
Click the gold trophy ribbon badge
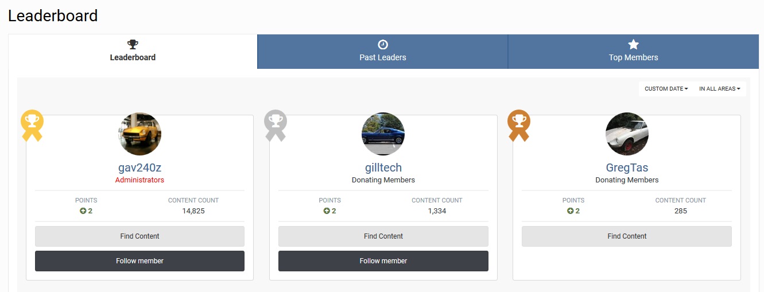tap(32, 125)
